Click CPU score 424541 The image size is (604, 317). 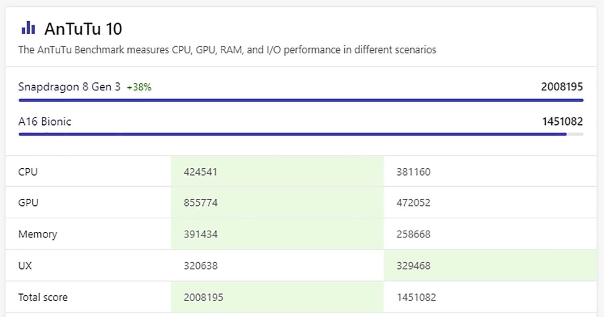tap(201, 172)
